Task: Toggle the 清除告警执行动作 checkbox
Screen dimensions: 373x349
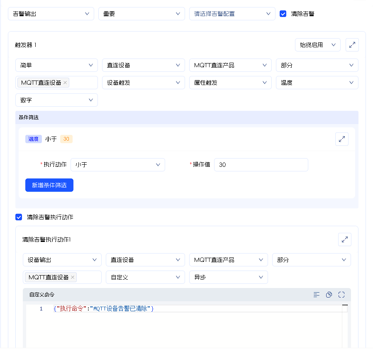Action: pos(19,217)
